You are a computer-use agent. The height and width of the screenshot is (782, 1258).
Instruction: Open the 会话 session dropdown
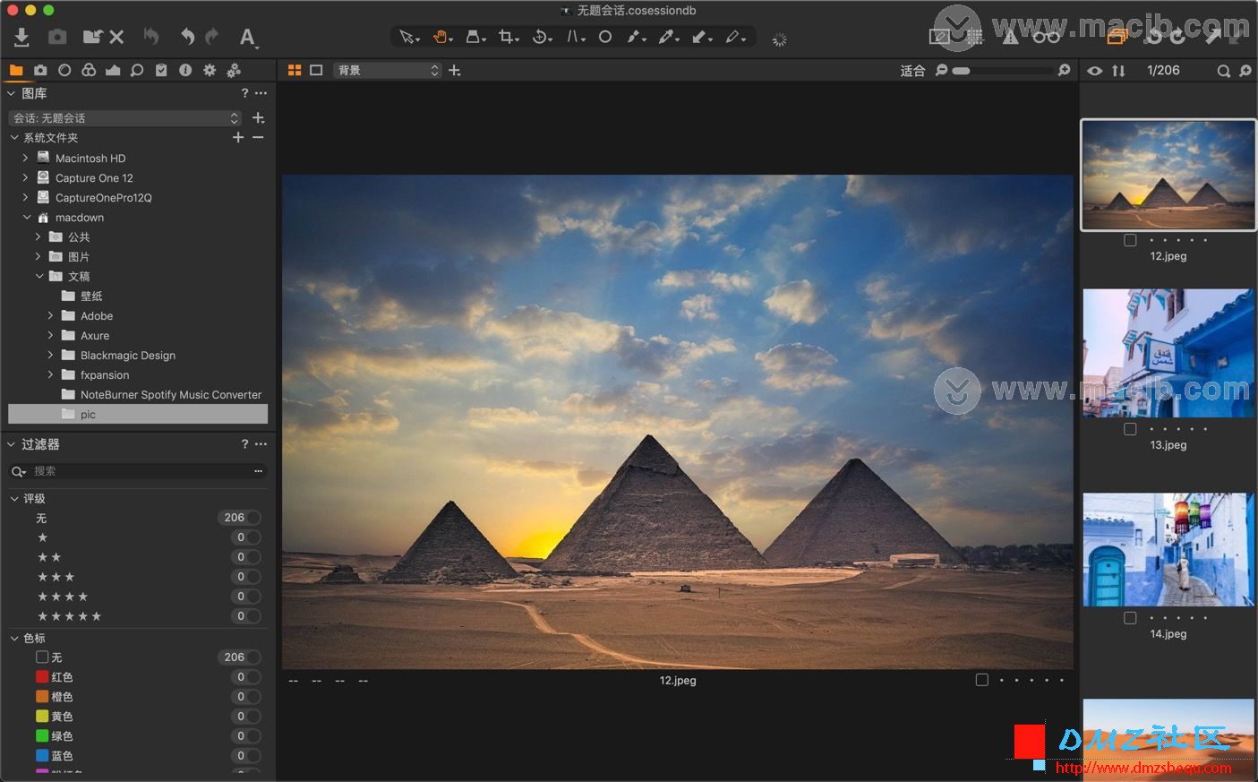124,118
